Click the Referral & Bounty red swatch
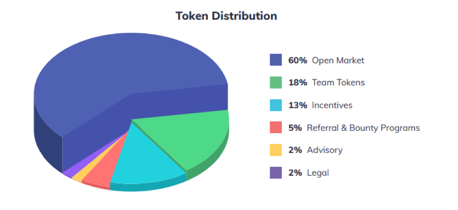The width and height of the screenshot is (458, 210). [x=276, y=127]
